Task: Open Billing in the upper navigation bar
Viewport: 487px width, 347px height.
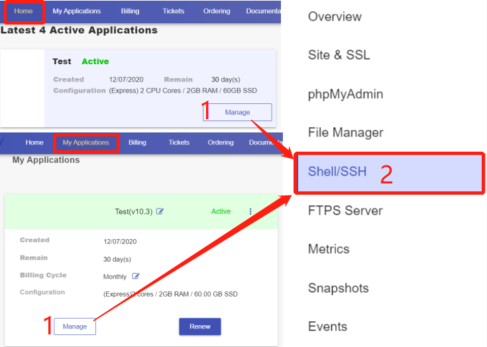Action: [130, 11]
